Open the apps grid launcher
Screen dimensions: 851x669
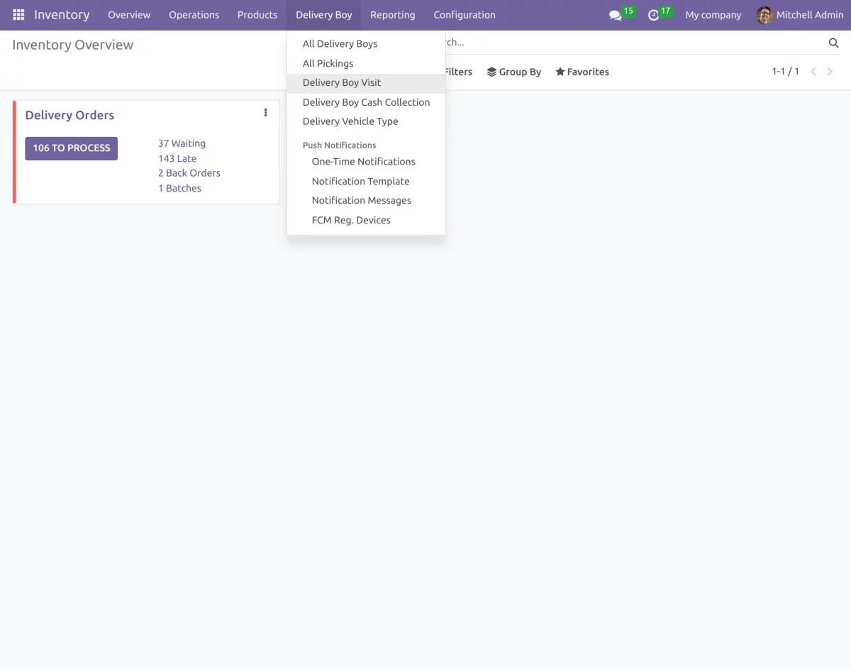pos(18,14)
